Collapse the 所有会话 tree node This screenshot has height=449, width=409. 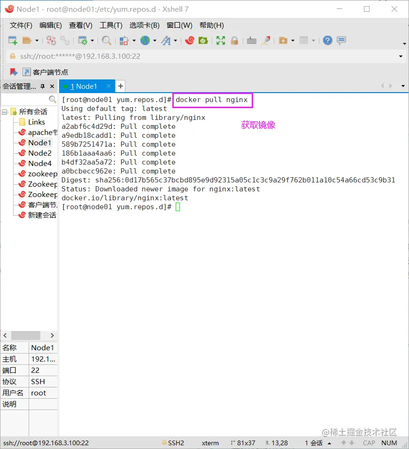[5, 112]
